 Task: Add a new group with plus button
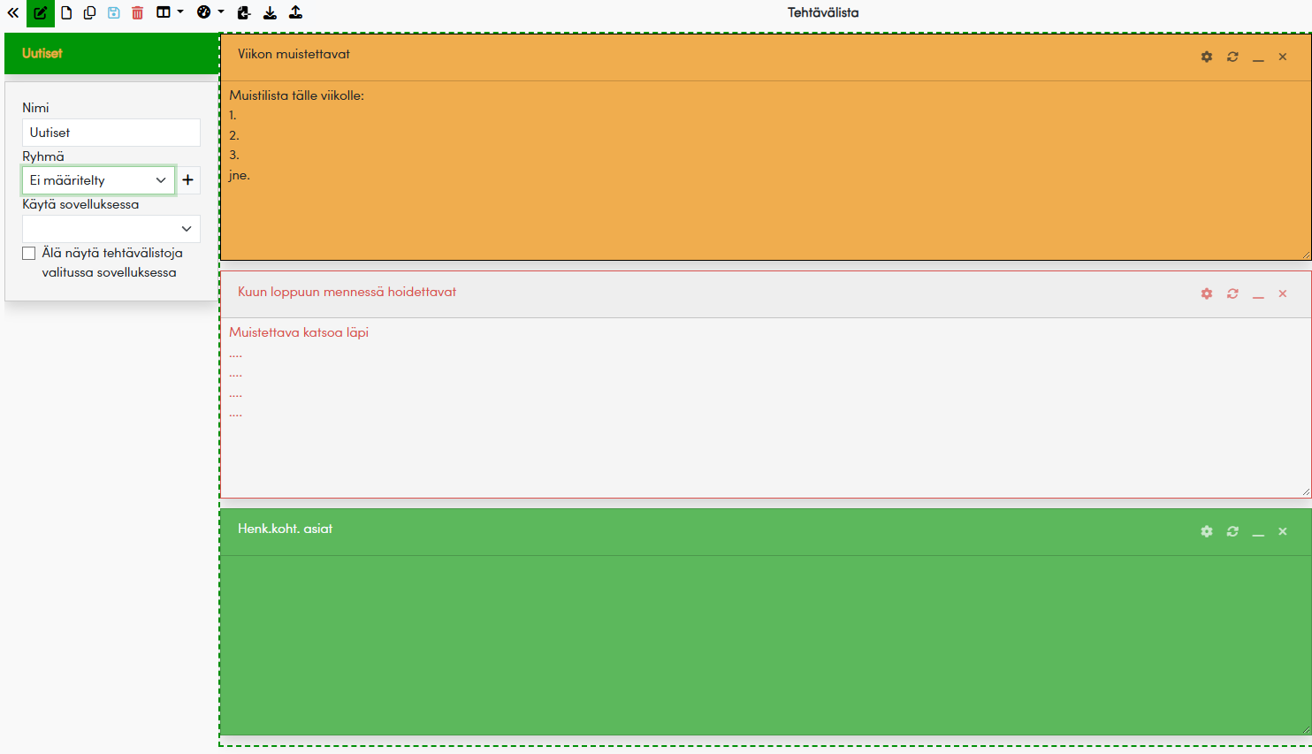click(187, 180)
